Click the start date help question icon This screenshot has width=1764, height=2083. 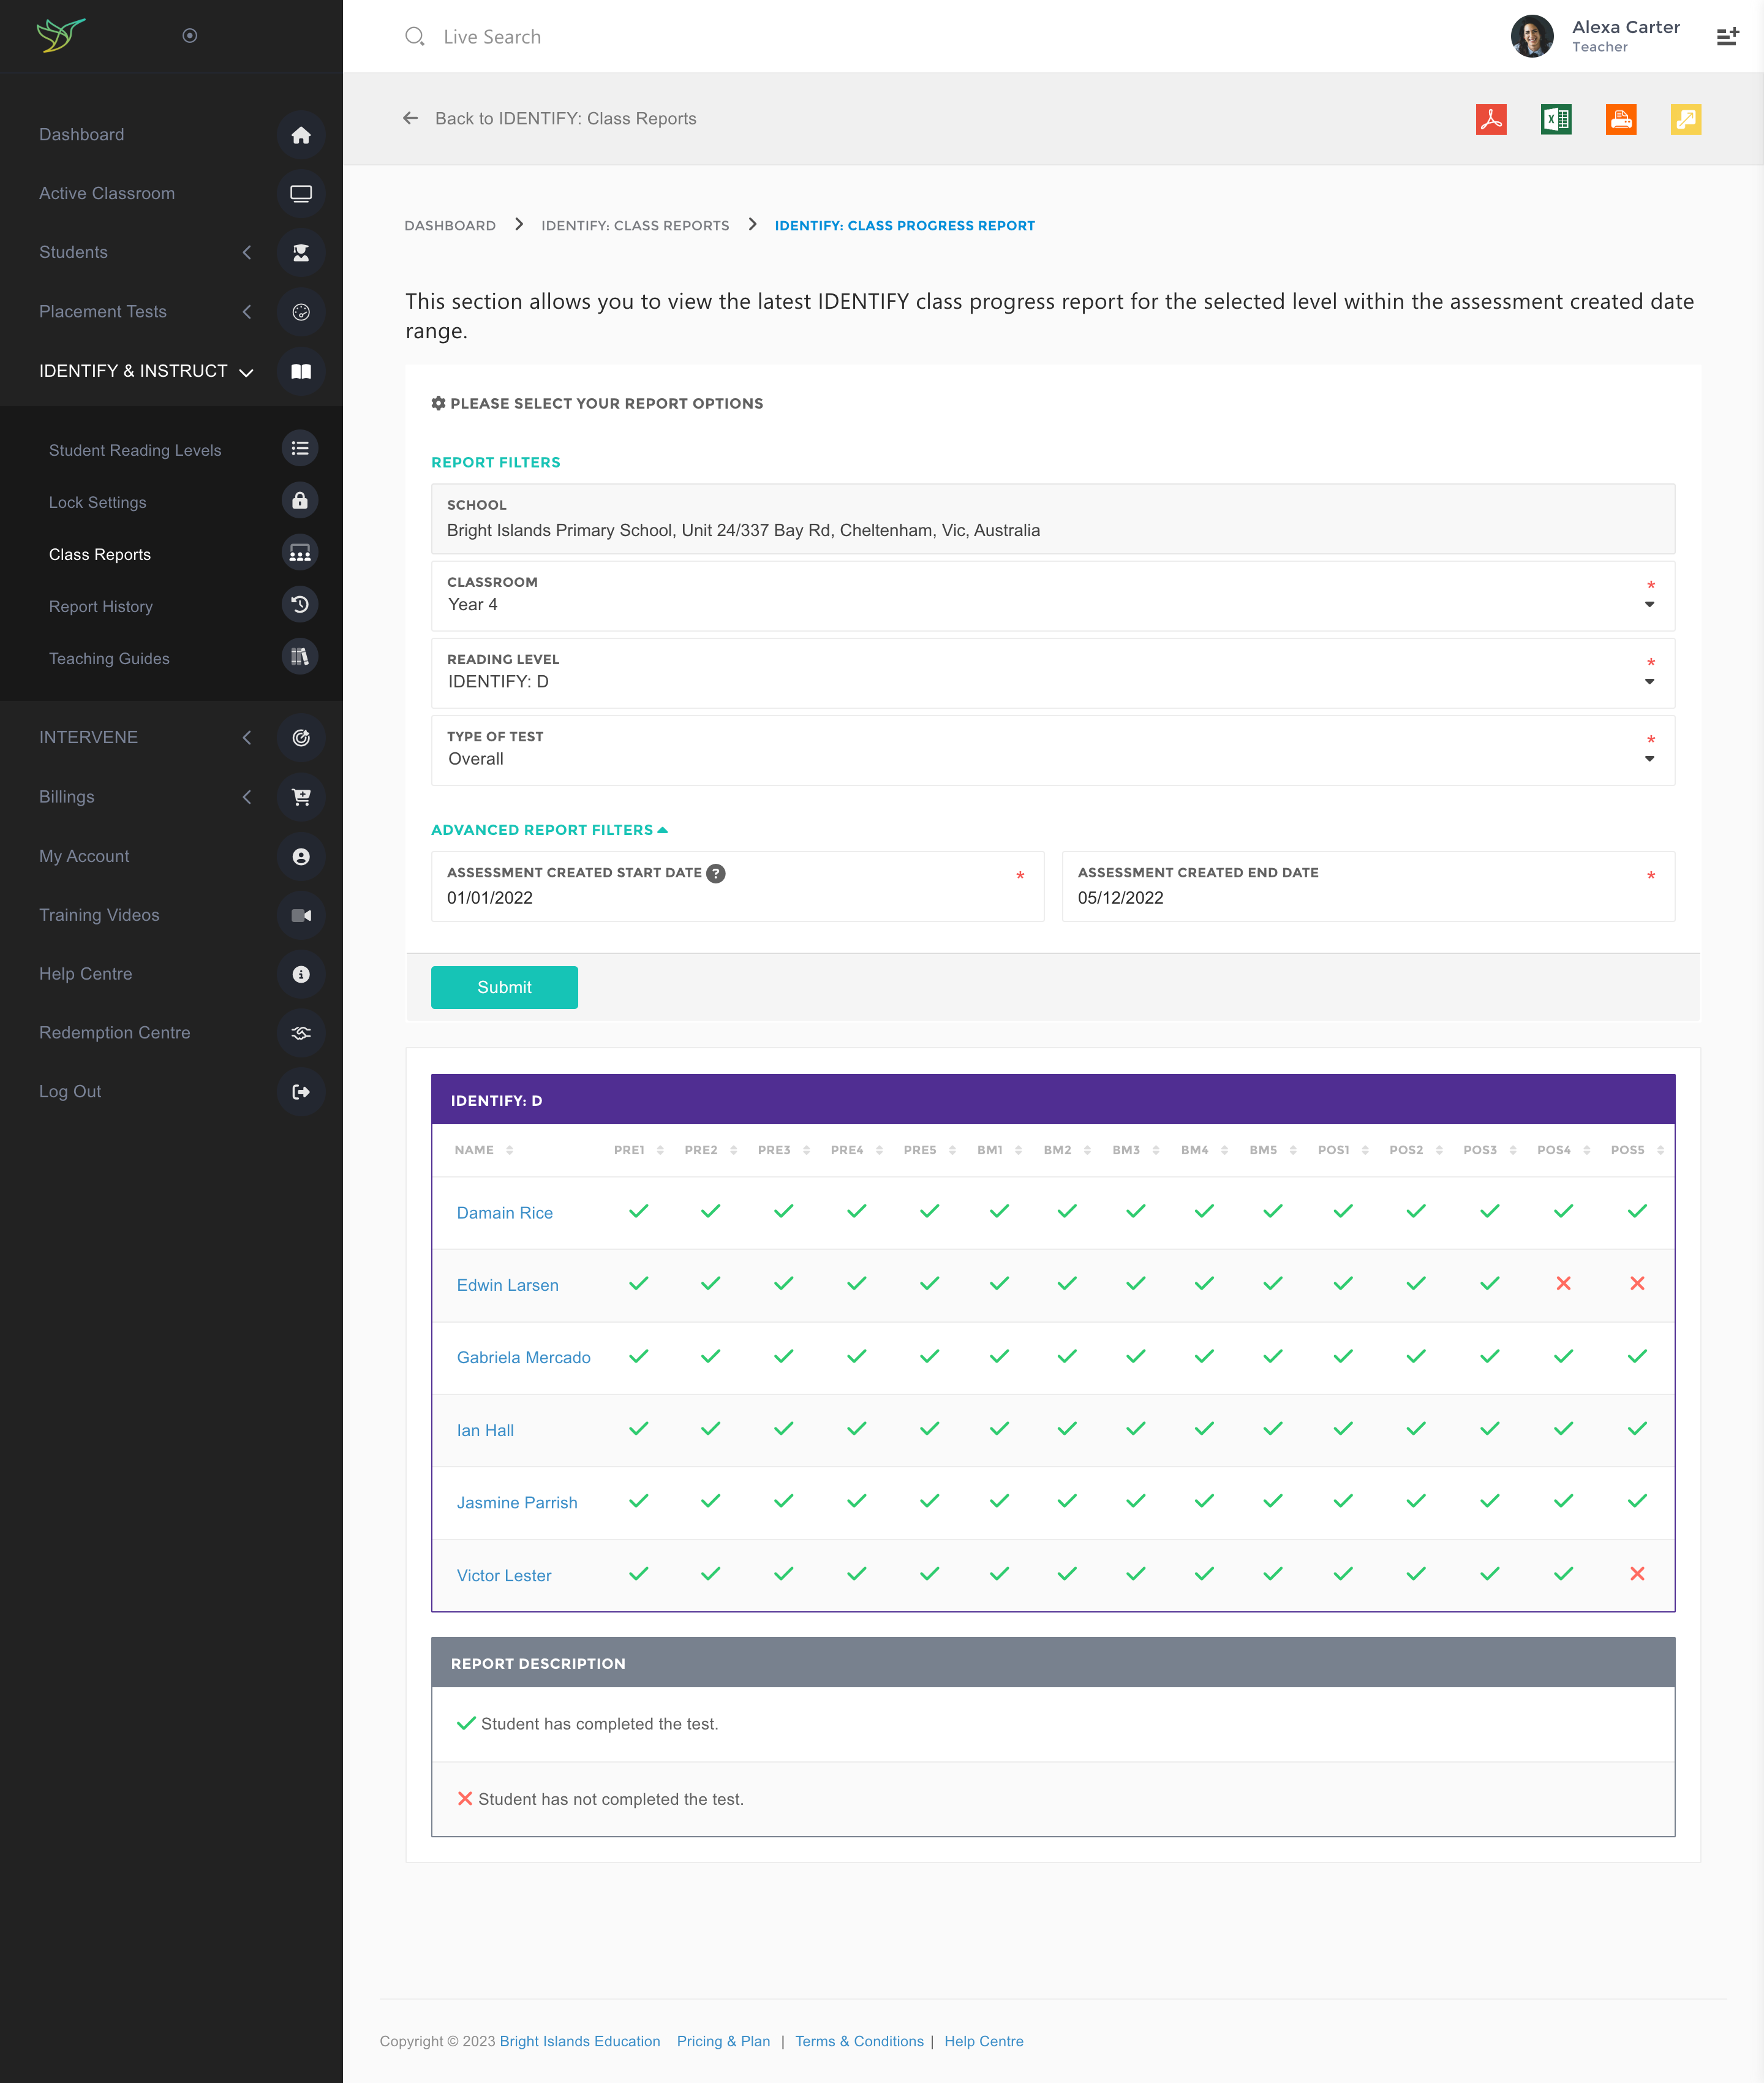coord(716,873)
